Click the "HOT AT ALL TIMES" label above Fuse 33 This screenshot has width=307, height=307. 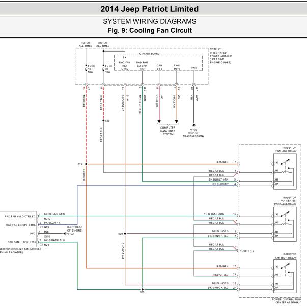103,44
